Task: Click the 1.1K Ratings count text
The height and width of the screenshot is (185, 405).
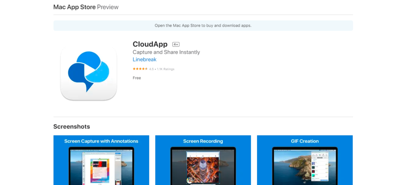Action: [x=166, y=69]
